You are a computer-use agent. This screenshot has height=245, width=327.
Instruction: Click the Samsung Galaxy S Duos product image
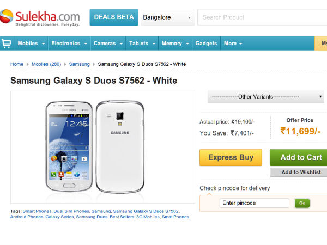pyautogui.click(x=102, y=147)
